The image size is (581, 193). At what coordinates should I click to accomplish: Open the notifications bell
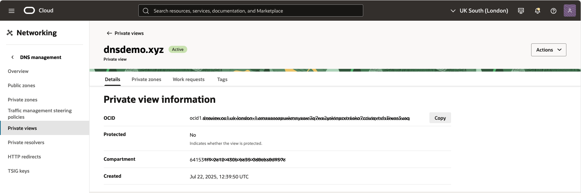(x=537, y=11)
